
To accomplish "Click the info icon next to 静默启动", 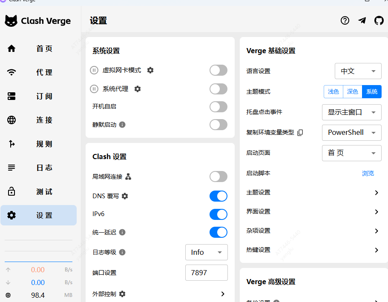I will (122, 125).
